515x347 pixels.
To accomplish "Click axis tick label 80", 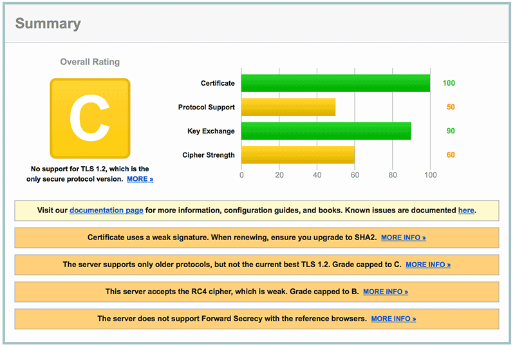I will pos(393,175).
